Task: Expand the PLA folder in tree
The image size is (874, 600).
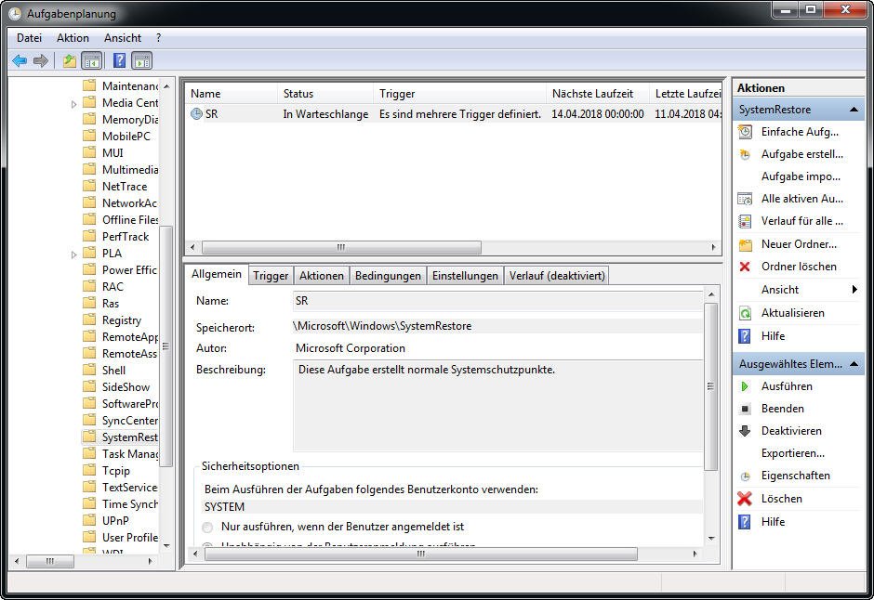Action: (x=74, y=254)
